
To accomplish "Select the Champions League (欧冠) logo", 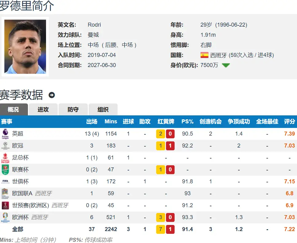I will pos(6,146).
